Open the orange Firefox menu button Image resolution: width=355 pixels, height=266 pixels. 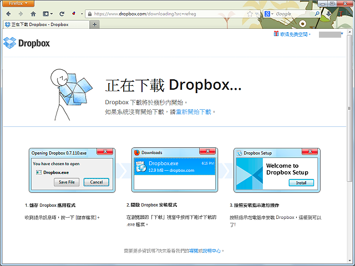18,3
